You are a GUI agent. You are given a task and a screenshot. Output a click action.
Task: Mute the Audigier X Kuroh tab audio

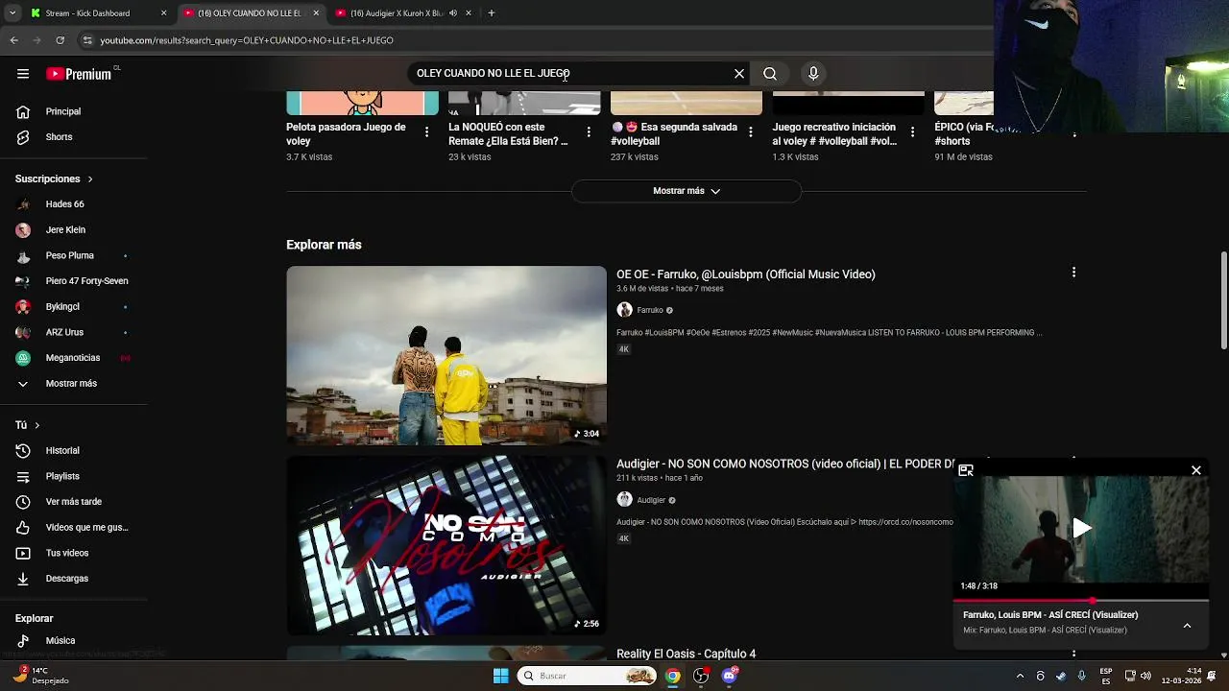(453, 13)
